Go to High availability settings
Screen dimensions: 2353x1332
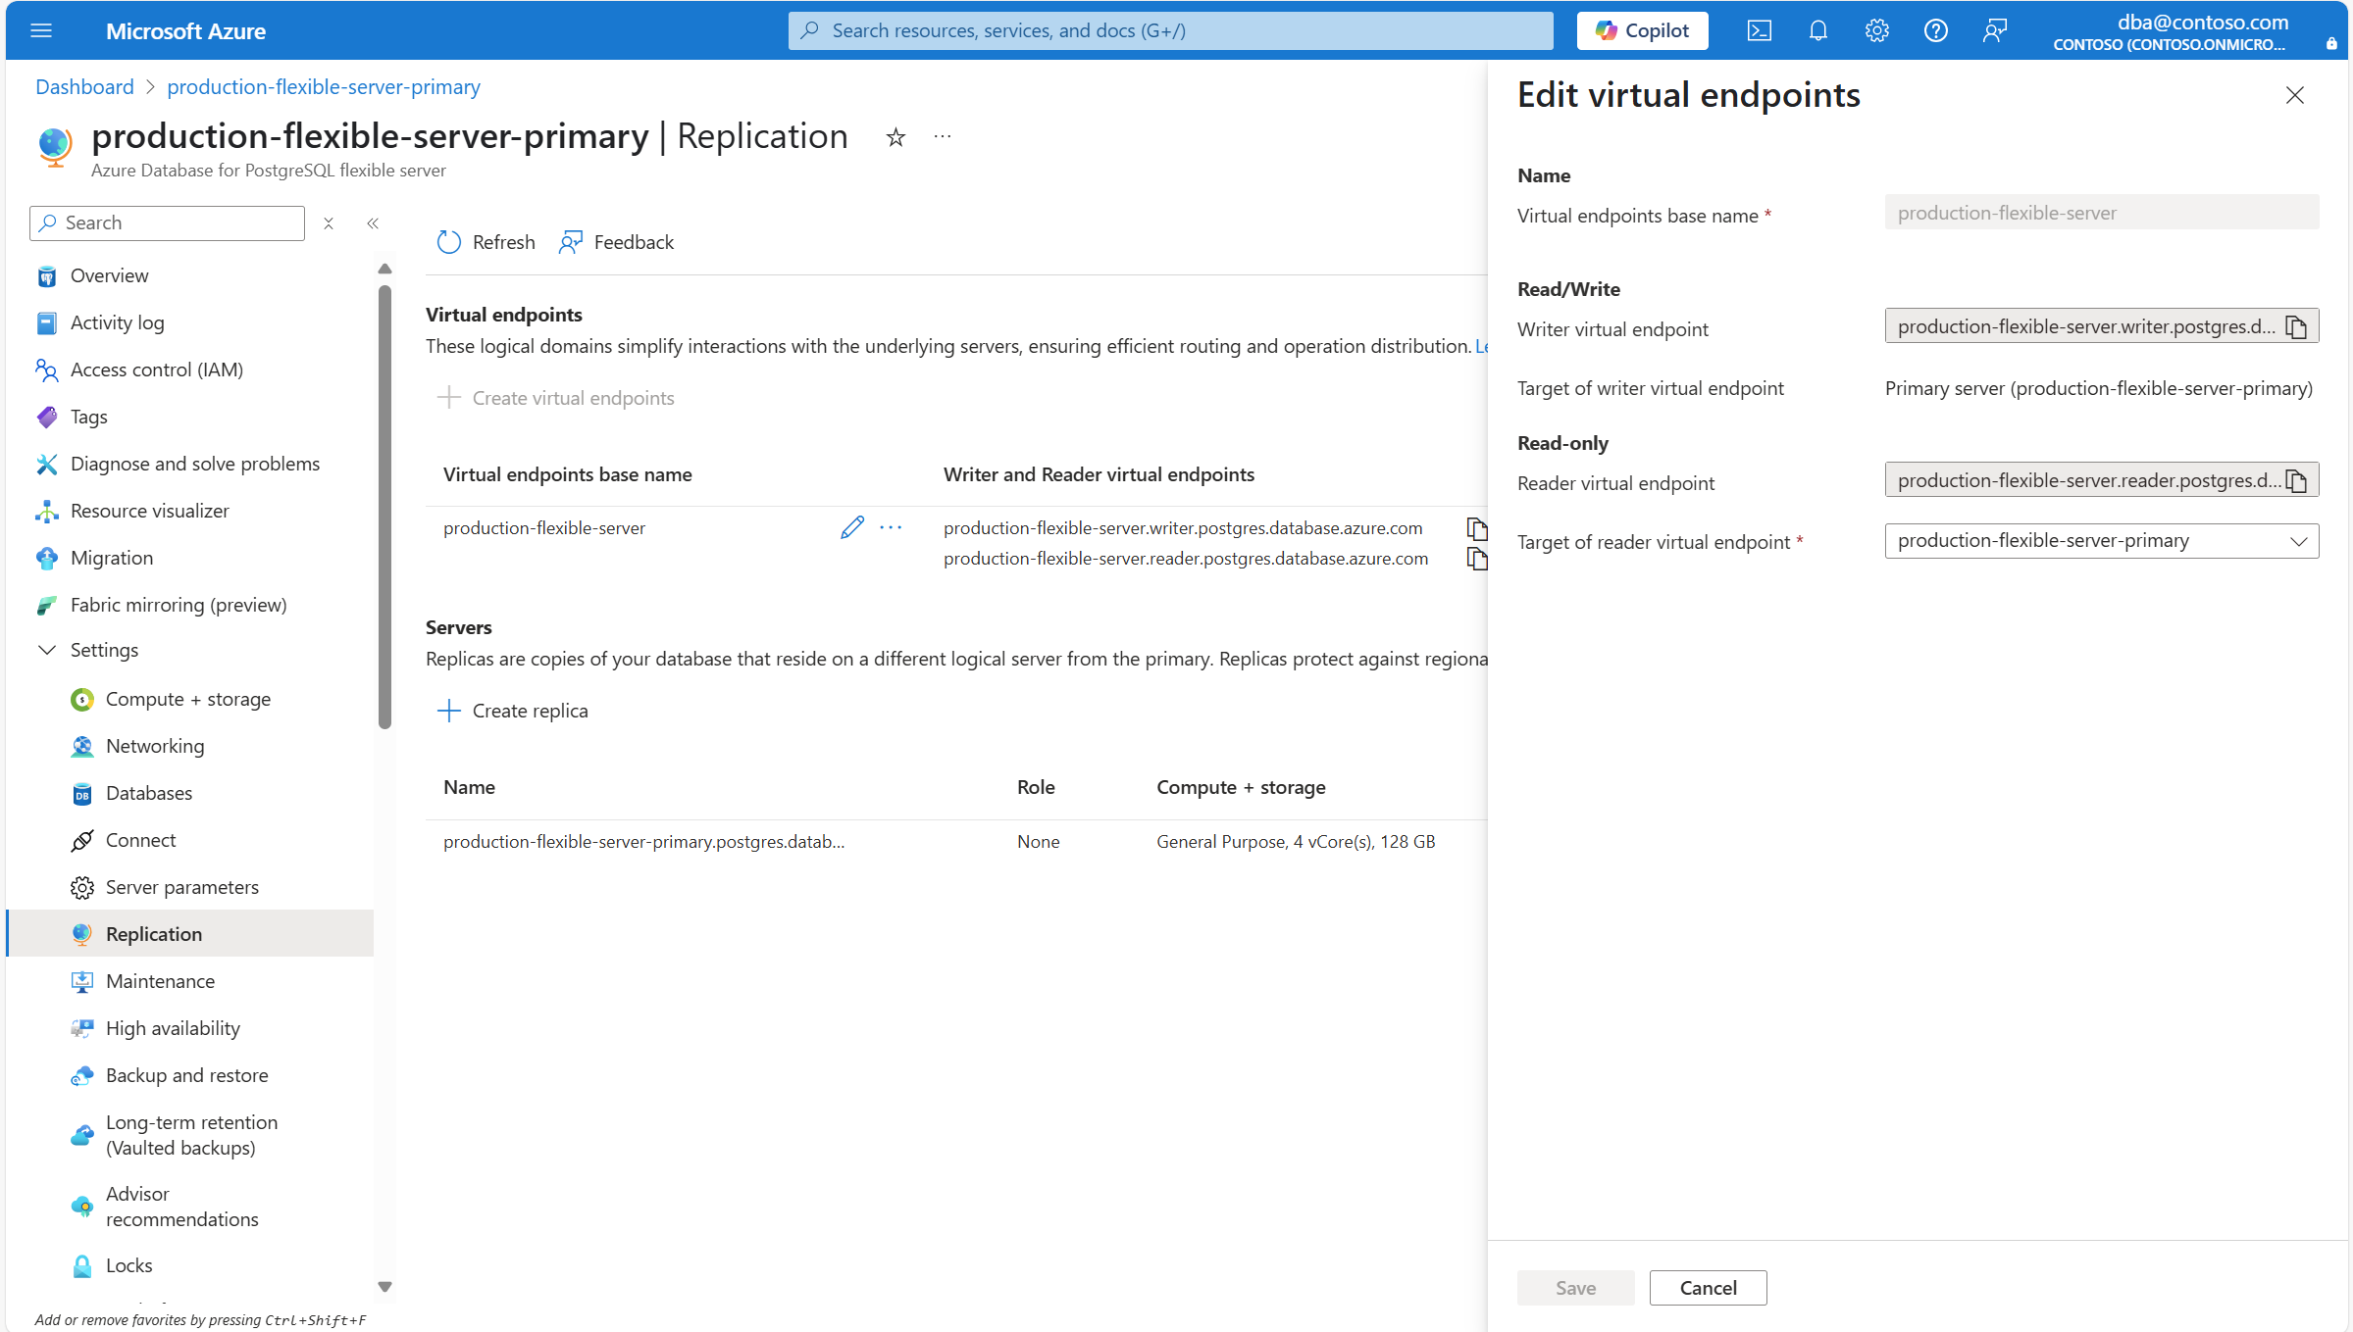coord(173,1028)
